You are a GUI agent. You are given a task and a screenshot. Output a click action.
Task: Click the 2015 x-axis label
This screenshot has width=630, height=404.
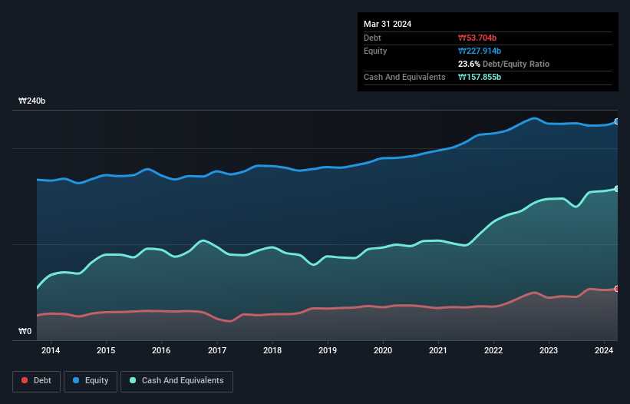pos(106,350)
